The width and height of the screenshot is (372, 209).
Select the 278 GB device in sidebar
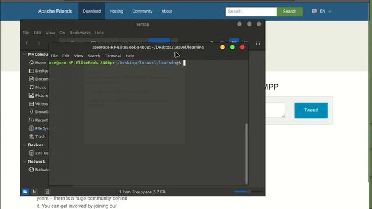[x=38, y=153]
